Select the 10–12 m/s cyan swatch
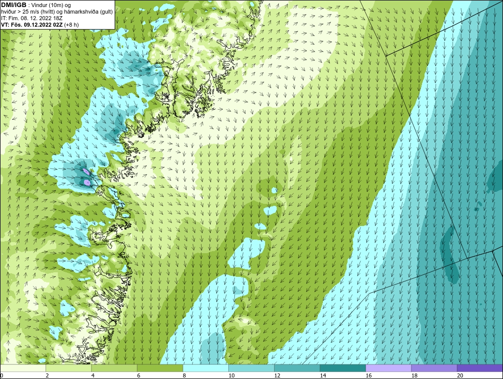This screenshot has width=503, height=379. point(251,368)
